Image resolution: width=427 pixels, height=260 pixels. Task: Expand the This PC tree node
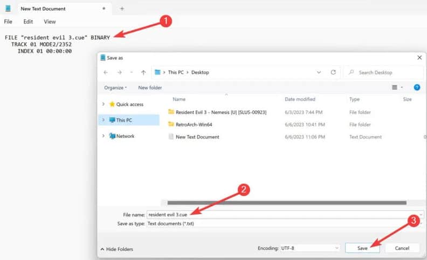pos(104,120)
